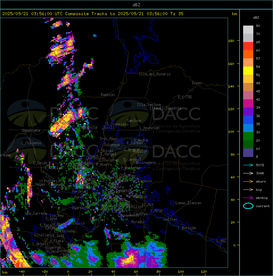The image size is (273, 276).
Task: Select the magenta 39-42 dBZ swatch
Action: (248, 104)
